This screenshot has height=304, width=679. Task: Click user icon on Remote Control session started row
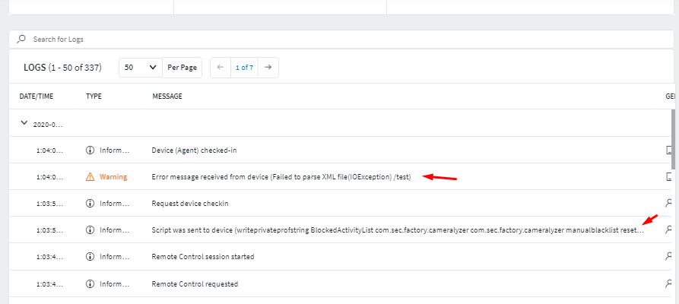(x=669, y=257)
